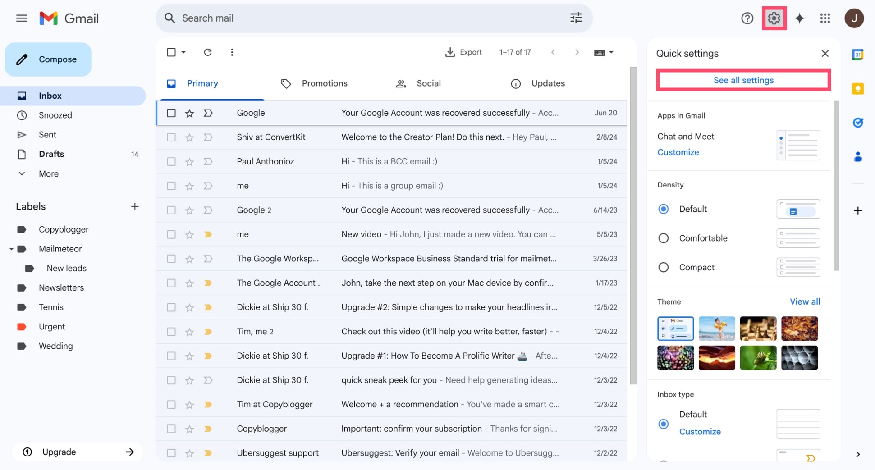Check the checkbox on the Google email

[171, 113]
